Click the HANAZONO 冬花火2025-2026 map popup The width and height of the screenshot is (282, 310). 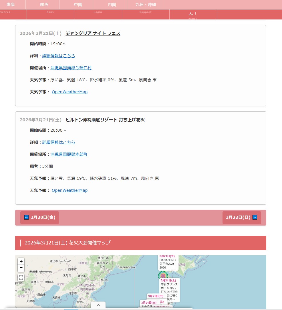coord(168,263)
